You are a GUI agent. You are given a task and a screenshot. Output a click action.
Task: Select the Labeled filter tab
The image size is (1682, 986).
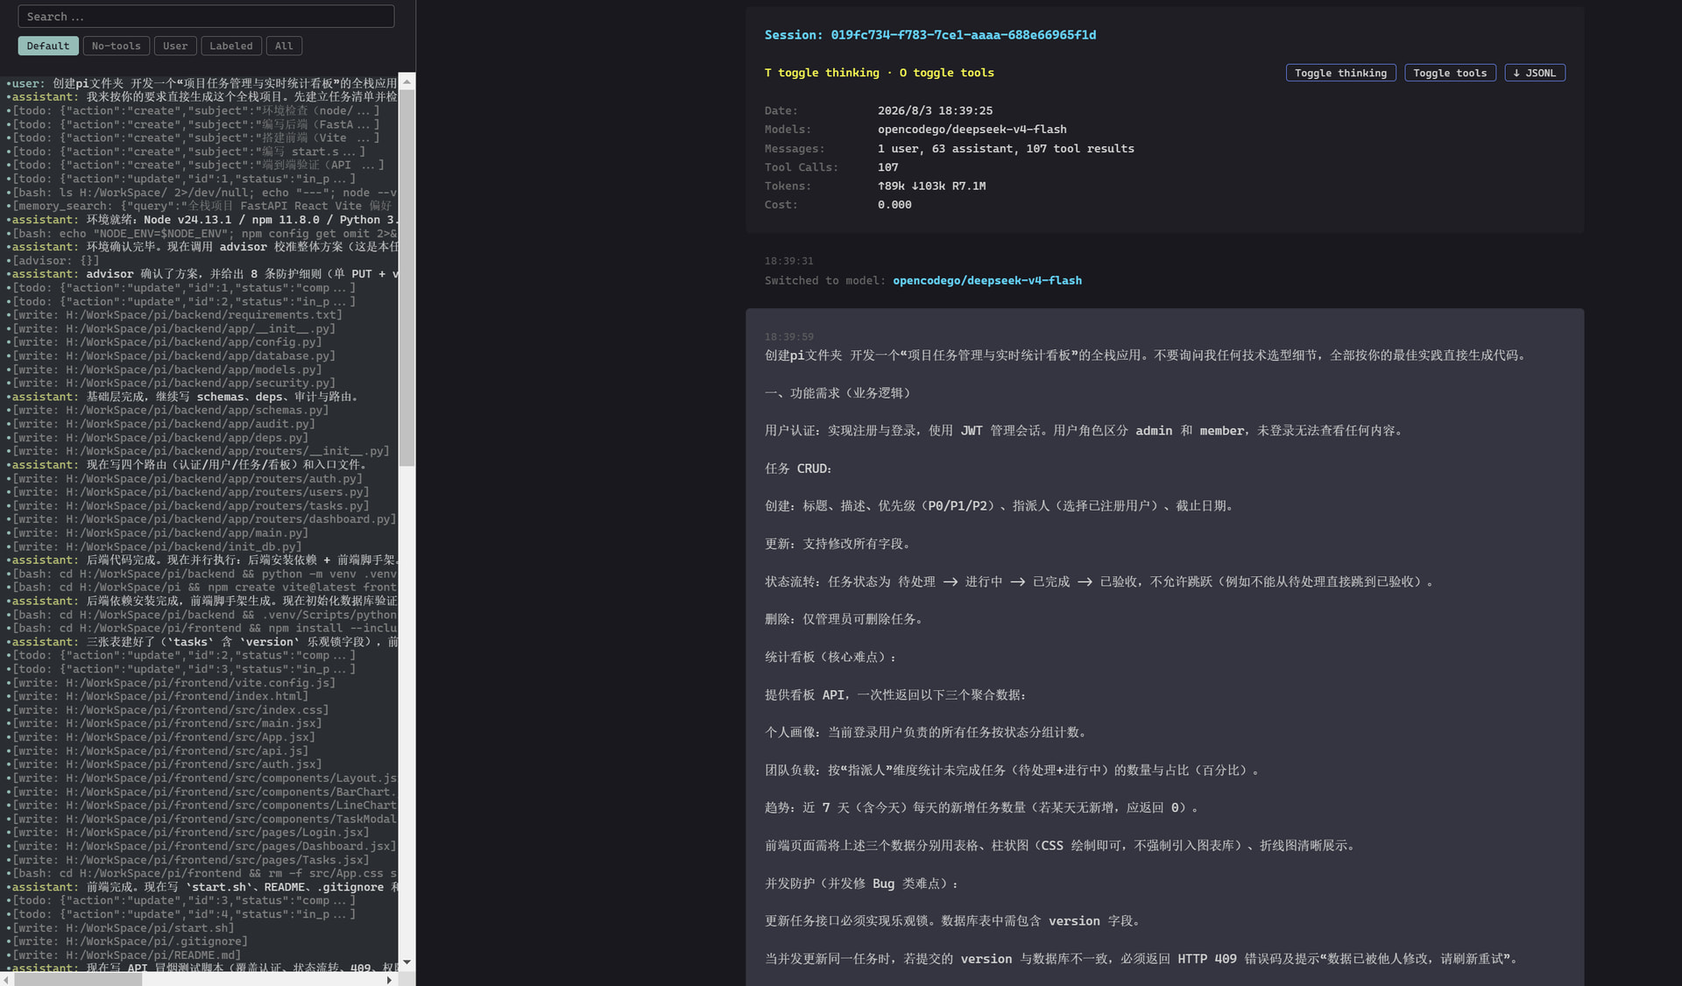[231, 46]
